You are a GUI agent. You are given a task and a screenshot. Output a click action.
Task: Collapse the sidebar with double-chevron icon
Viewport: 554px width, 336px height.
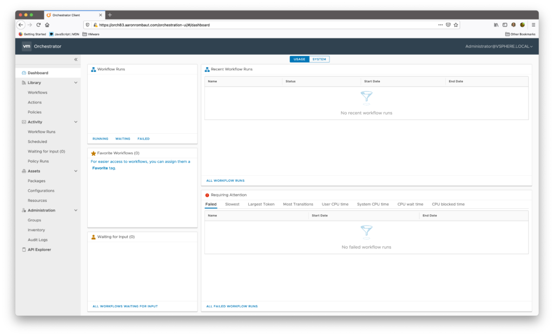(76, 60)
